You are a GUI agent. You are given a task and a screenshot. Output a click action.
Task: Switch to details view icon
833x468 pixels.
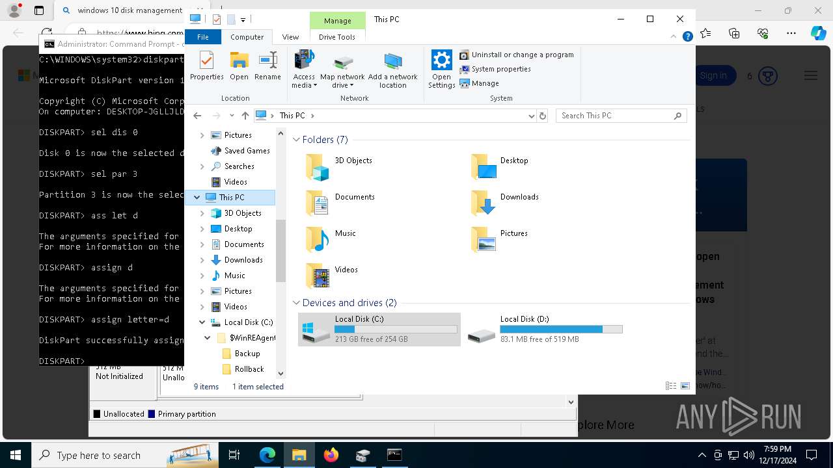point(671,386)
